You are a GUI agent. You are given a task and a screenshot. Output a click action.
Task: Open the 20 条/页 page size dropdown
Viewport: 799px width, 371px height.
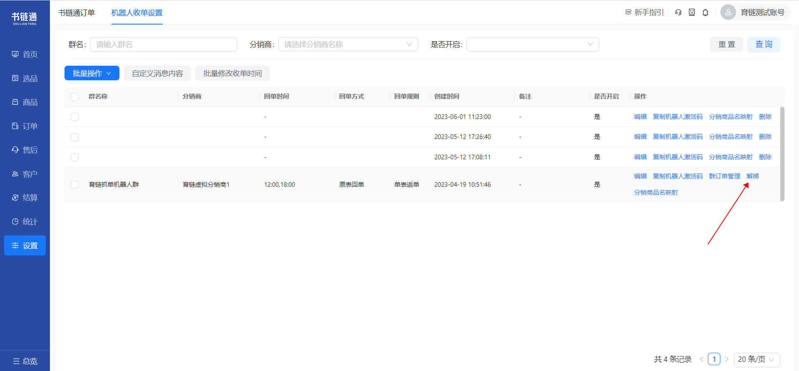(x=757, y=359)
